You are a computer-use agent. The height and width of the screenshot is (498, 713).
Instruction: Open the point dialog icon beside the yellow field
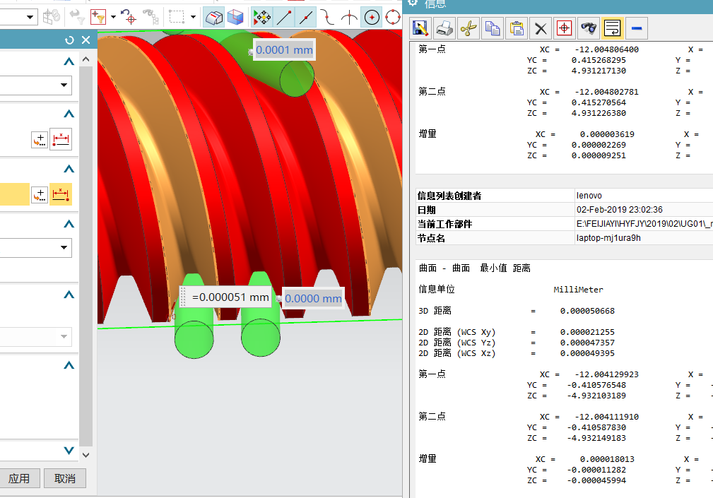coord(40,195)
